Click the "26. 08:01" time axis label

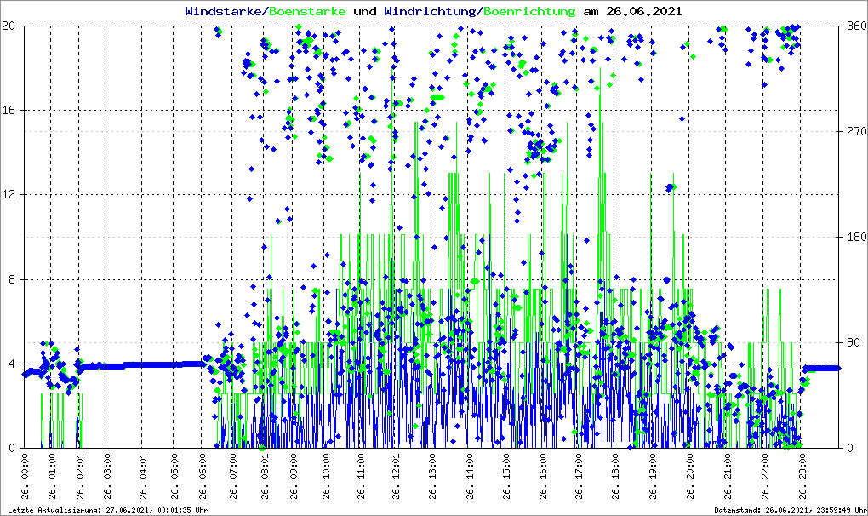pyautogui.click(x=265, y=476)
